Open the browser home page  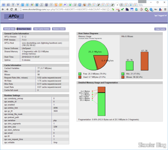click(16, 9)
